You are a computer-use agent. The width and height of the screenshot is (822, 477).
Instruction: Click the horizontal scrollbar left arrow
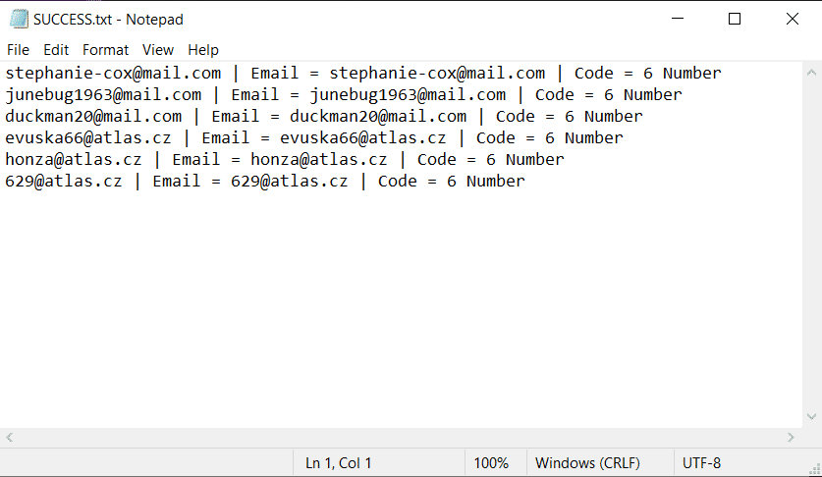click(9, 438)
